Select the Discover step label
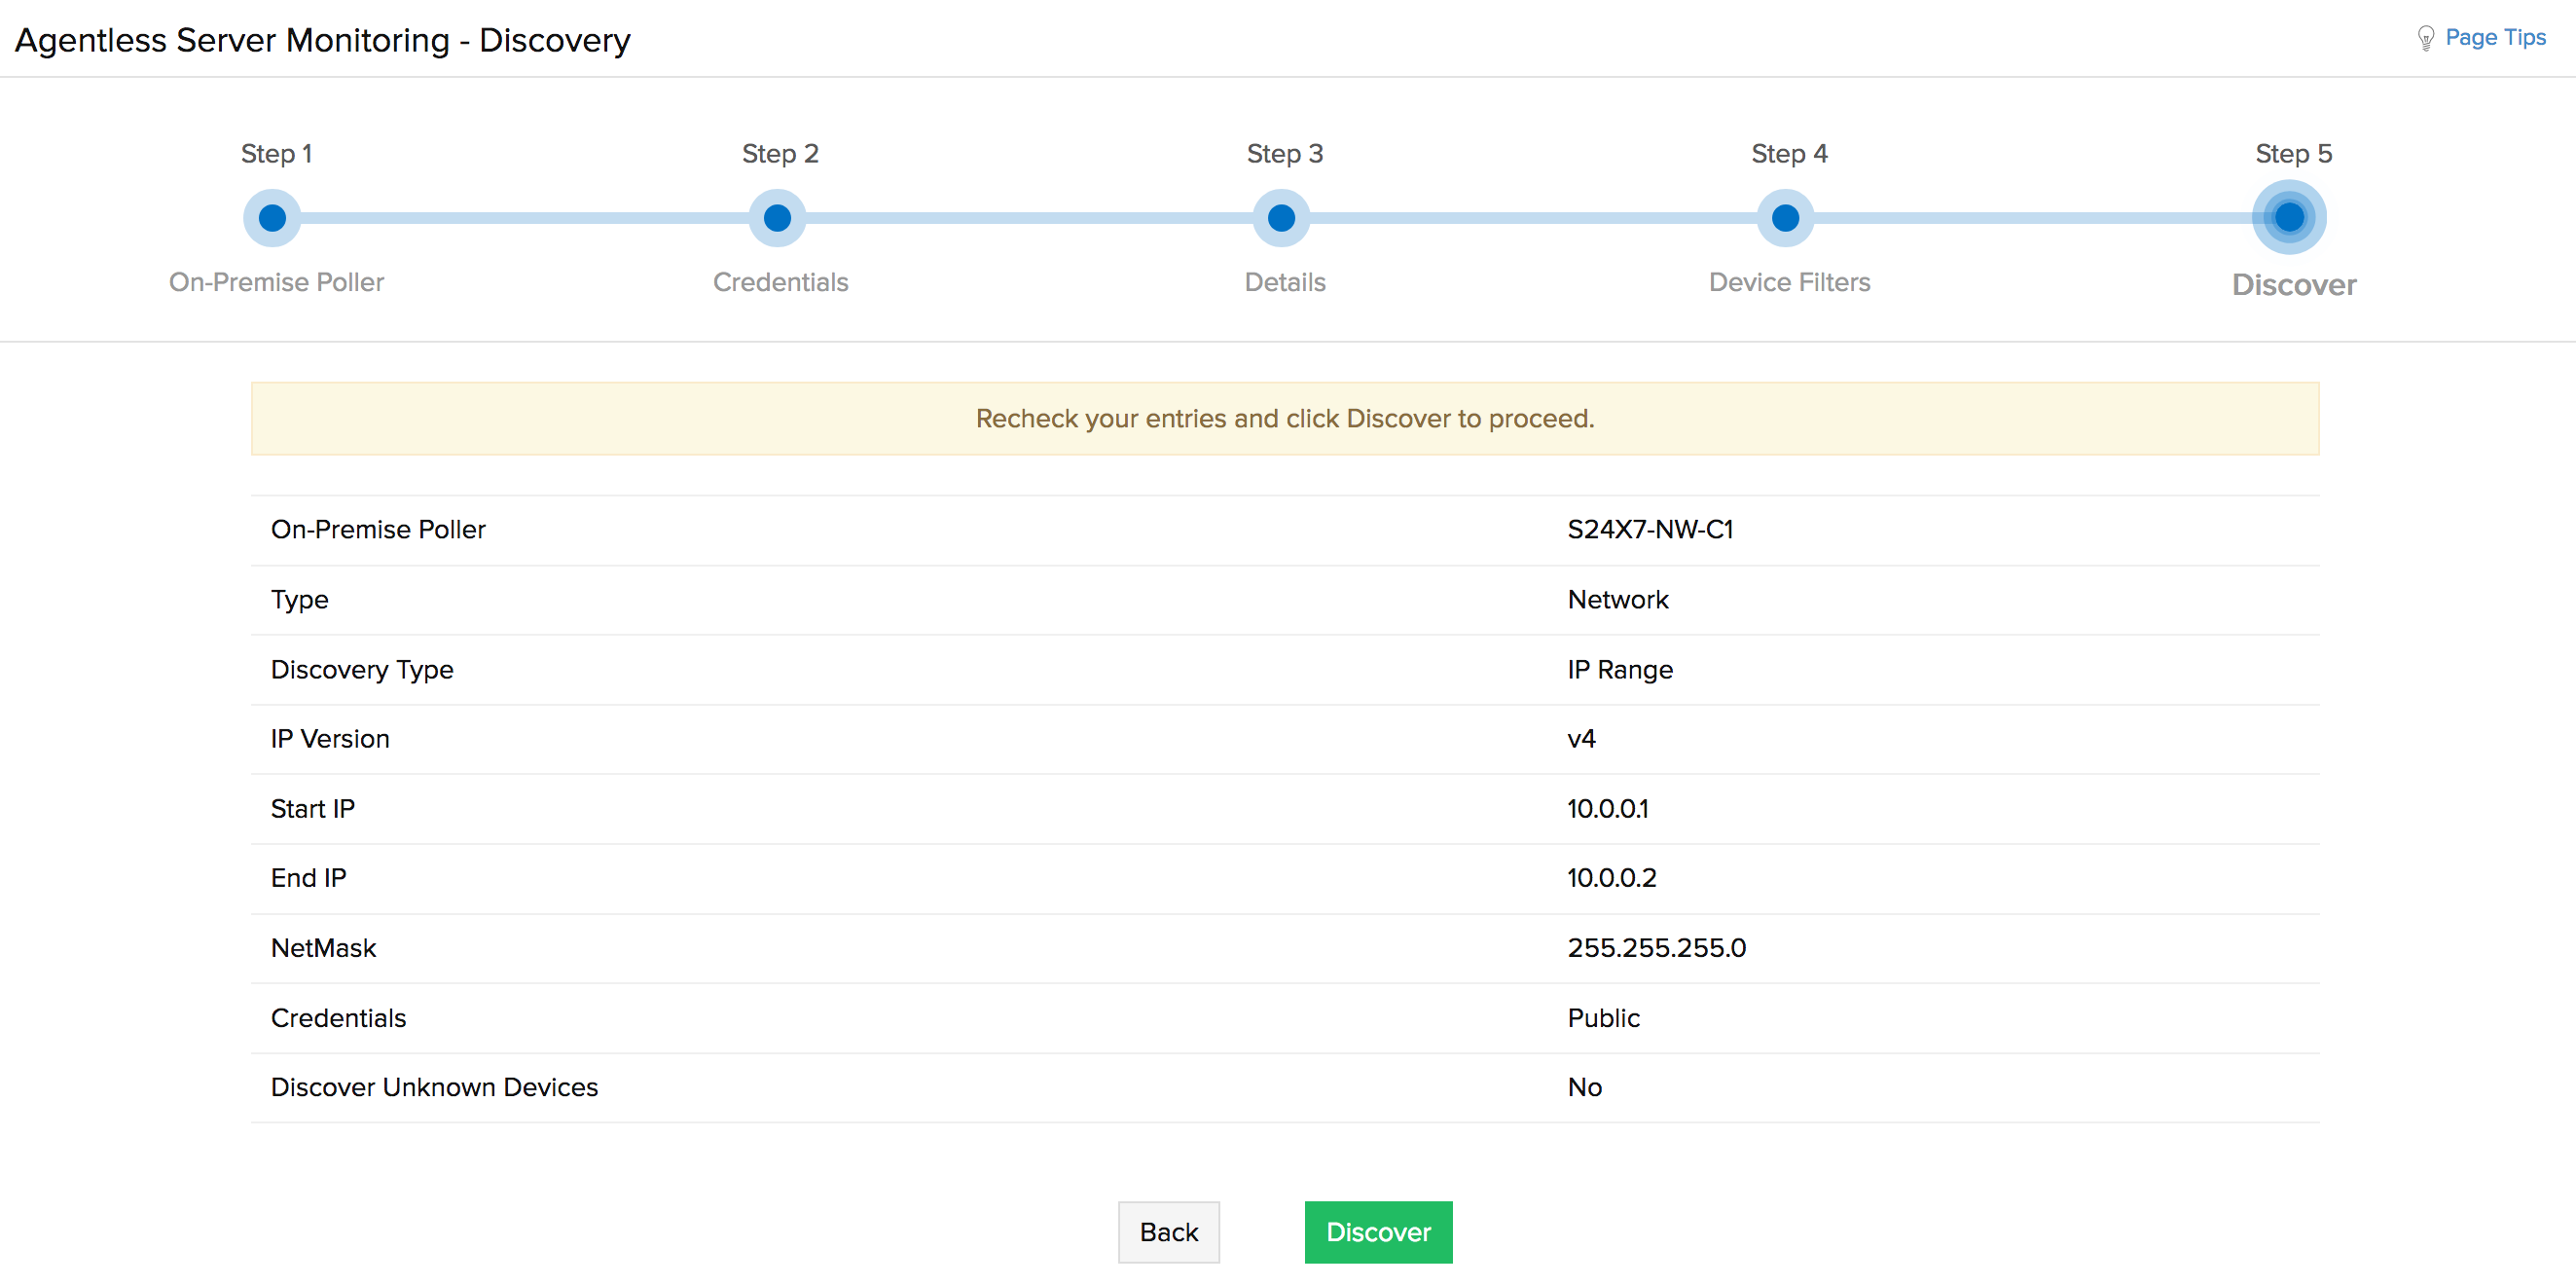Viewport: 2576px width, 1286px height. (2294, 285)
